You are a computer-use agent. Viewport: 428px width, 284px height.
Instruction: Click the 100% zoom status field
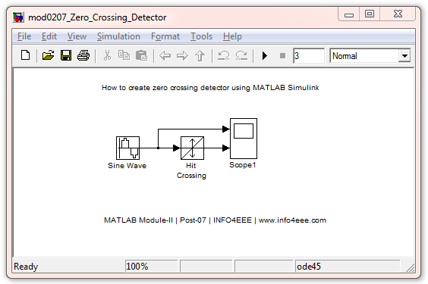[151, 267]
